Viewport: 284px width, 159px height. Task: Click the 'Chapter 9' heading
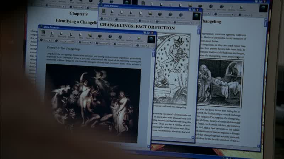(x=78, y=13)
